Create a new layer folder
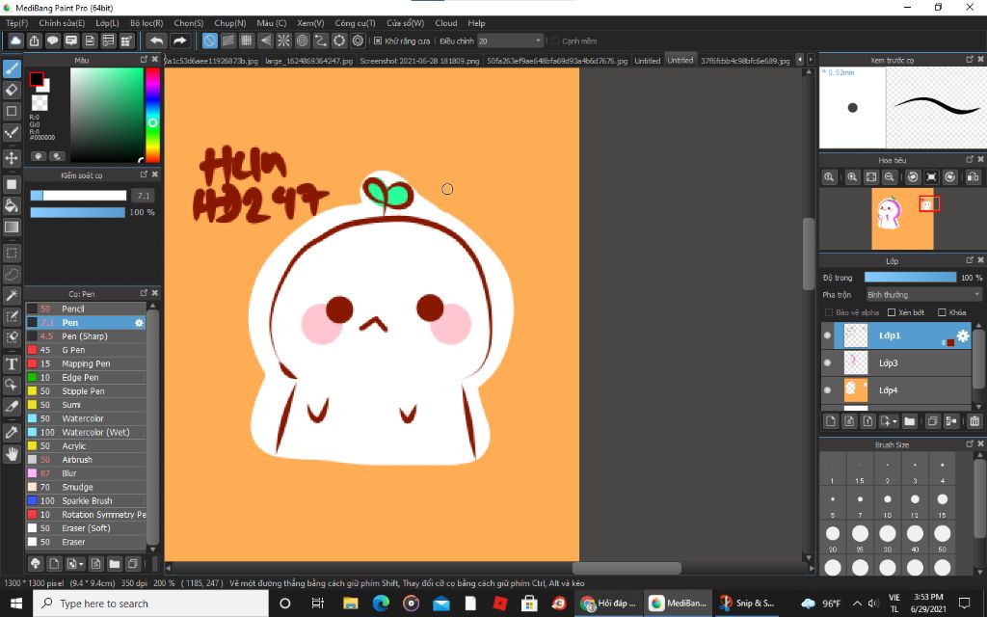 (x=909, y=421)
